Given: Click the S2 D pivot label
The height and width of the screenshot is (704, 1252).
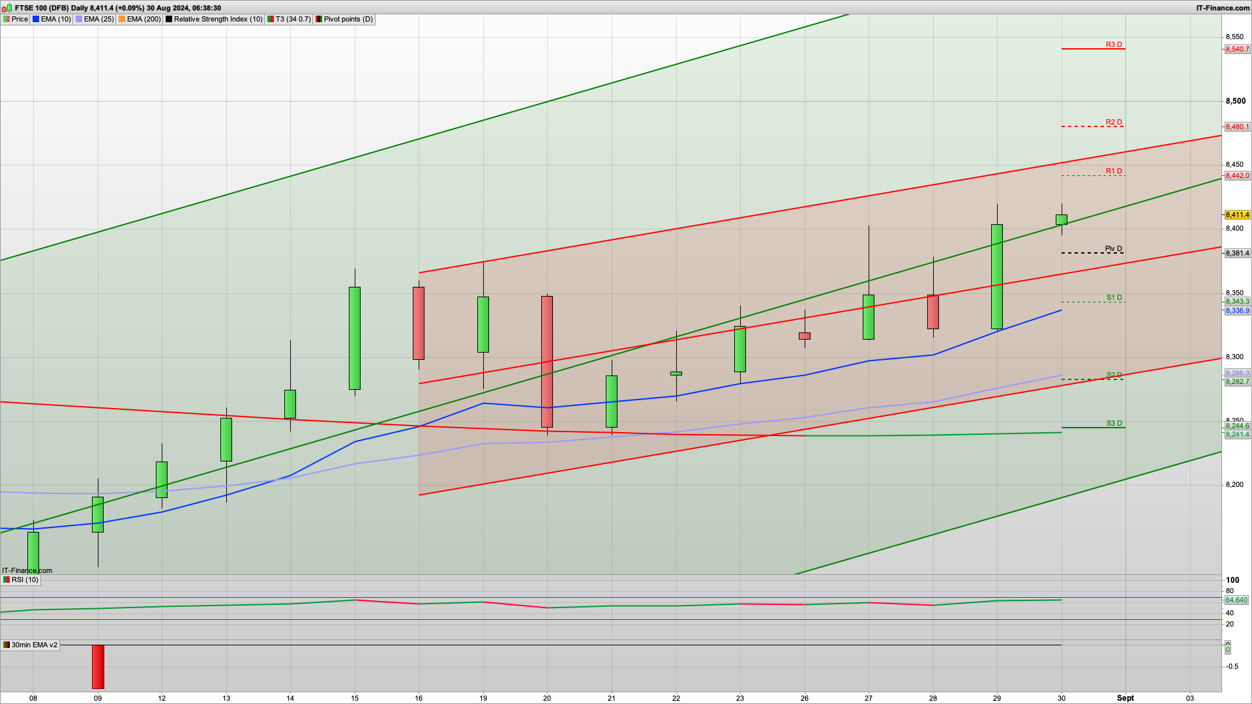Looking at the screenshot, I should click(x=1114, y=375).
